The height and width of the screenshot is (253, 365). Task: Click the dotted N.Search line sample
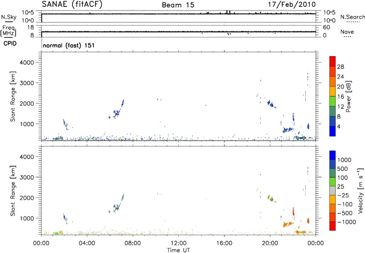click(x=353, y=21)
